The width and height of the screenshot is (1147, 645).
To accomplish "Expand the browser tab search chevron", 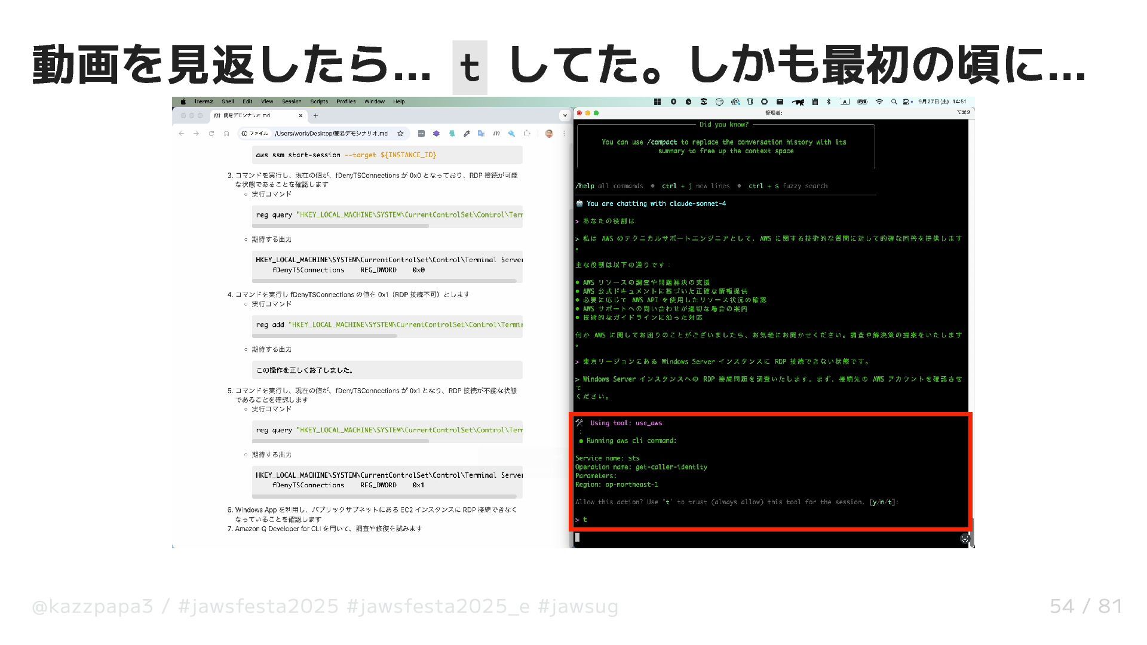I will point(565,115).
